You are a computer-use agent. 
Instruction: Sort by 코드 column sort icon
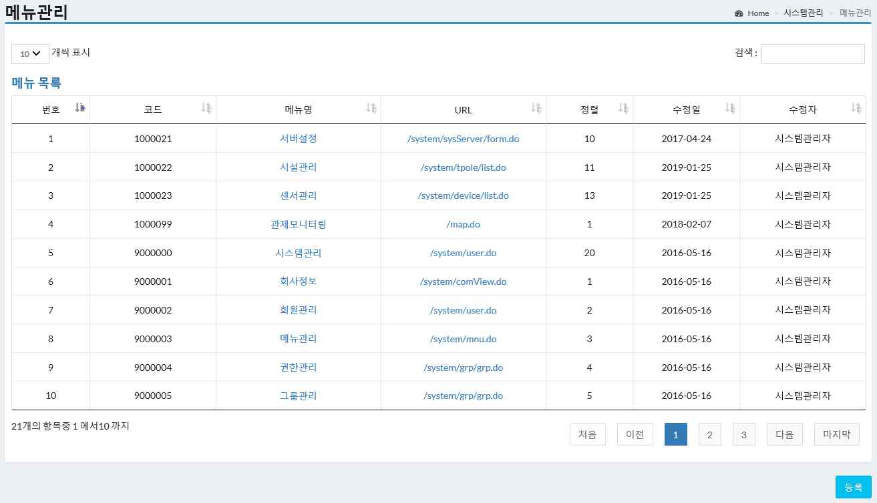(206, 108)
